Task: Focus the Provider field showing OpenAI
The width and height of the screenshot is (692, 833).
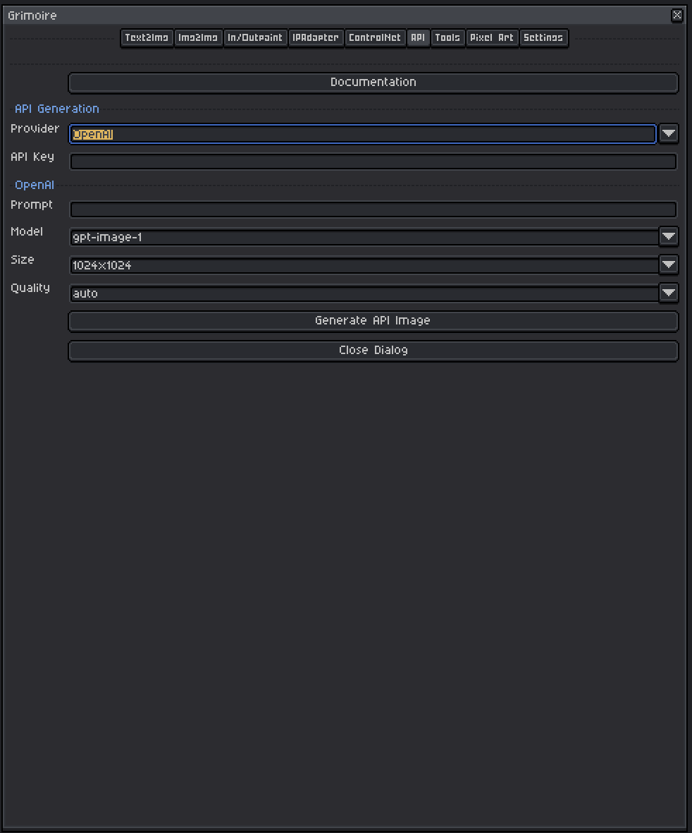Action: click(362, 134)
